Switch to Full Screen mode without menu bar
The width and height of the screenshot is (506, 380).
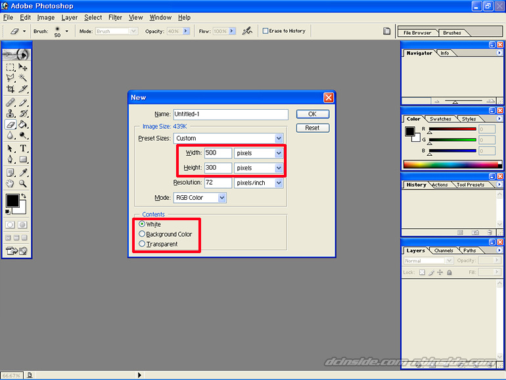pos(24,238)
